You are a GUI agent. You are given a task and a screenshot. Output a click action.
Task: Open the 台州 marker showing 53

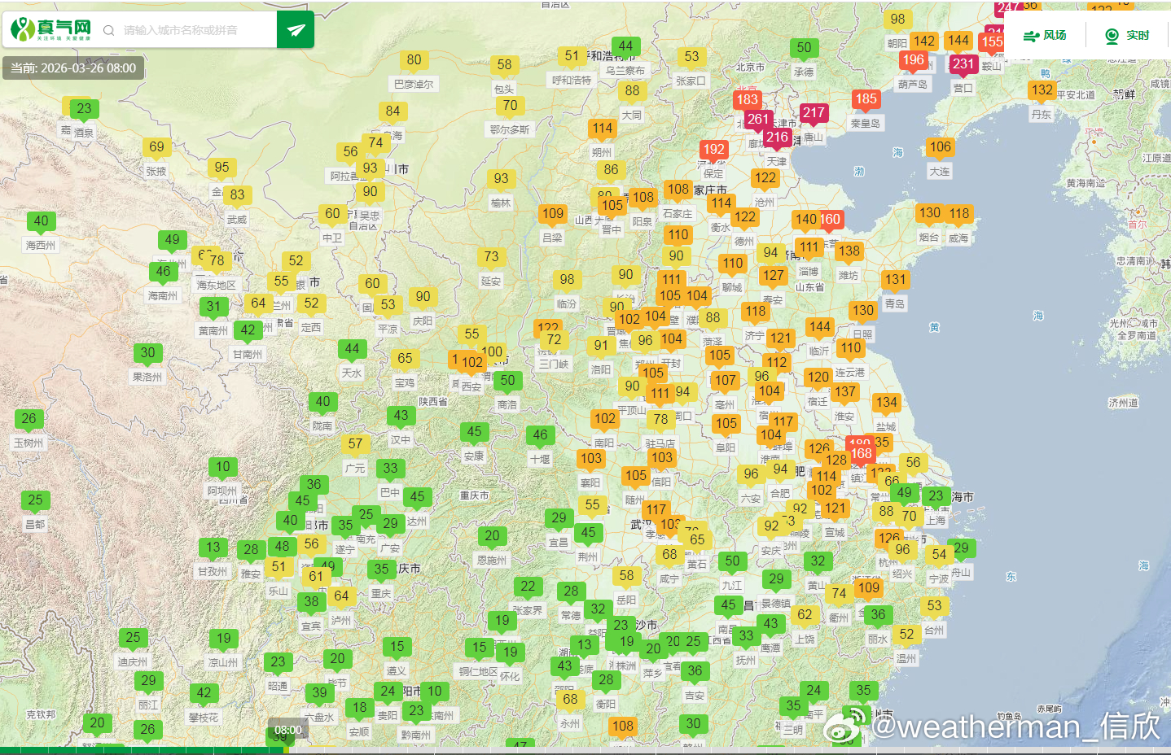point(934,607)
